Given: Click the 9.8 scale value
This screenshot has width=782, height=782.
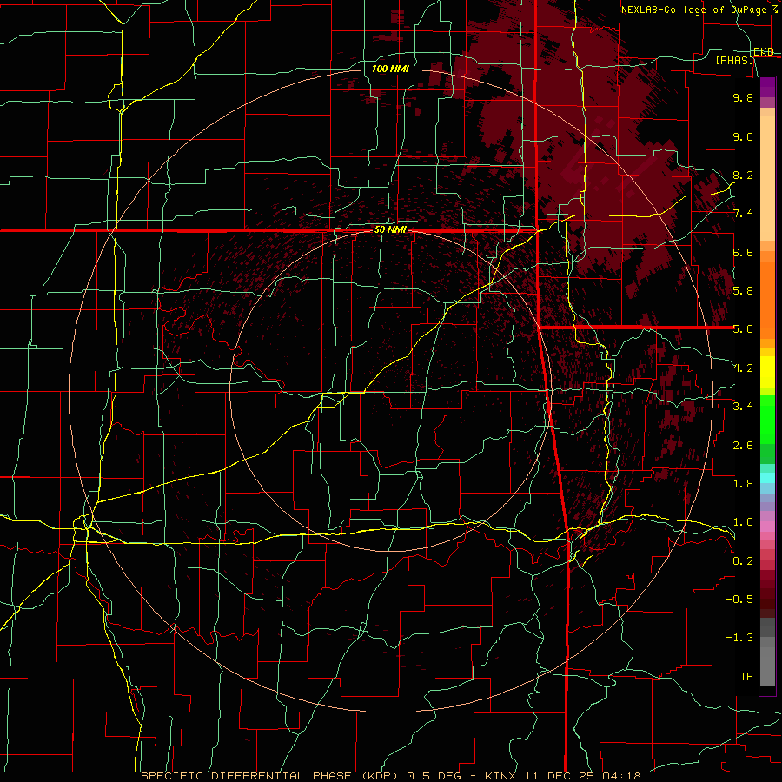Looking at the screenshot, I should (x=743, y=97).
